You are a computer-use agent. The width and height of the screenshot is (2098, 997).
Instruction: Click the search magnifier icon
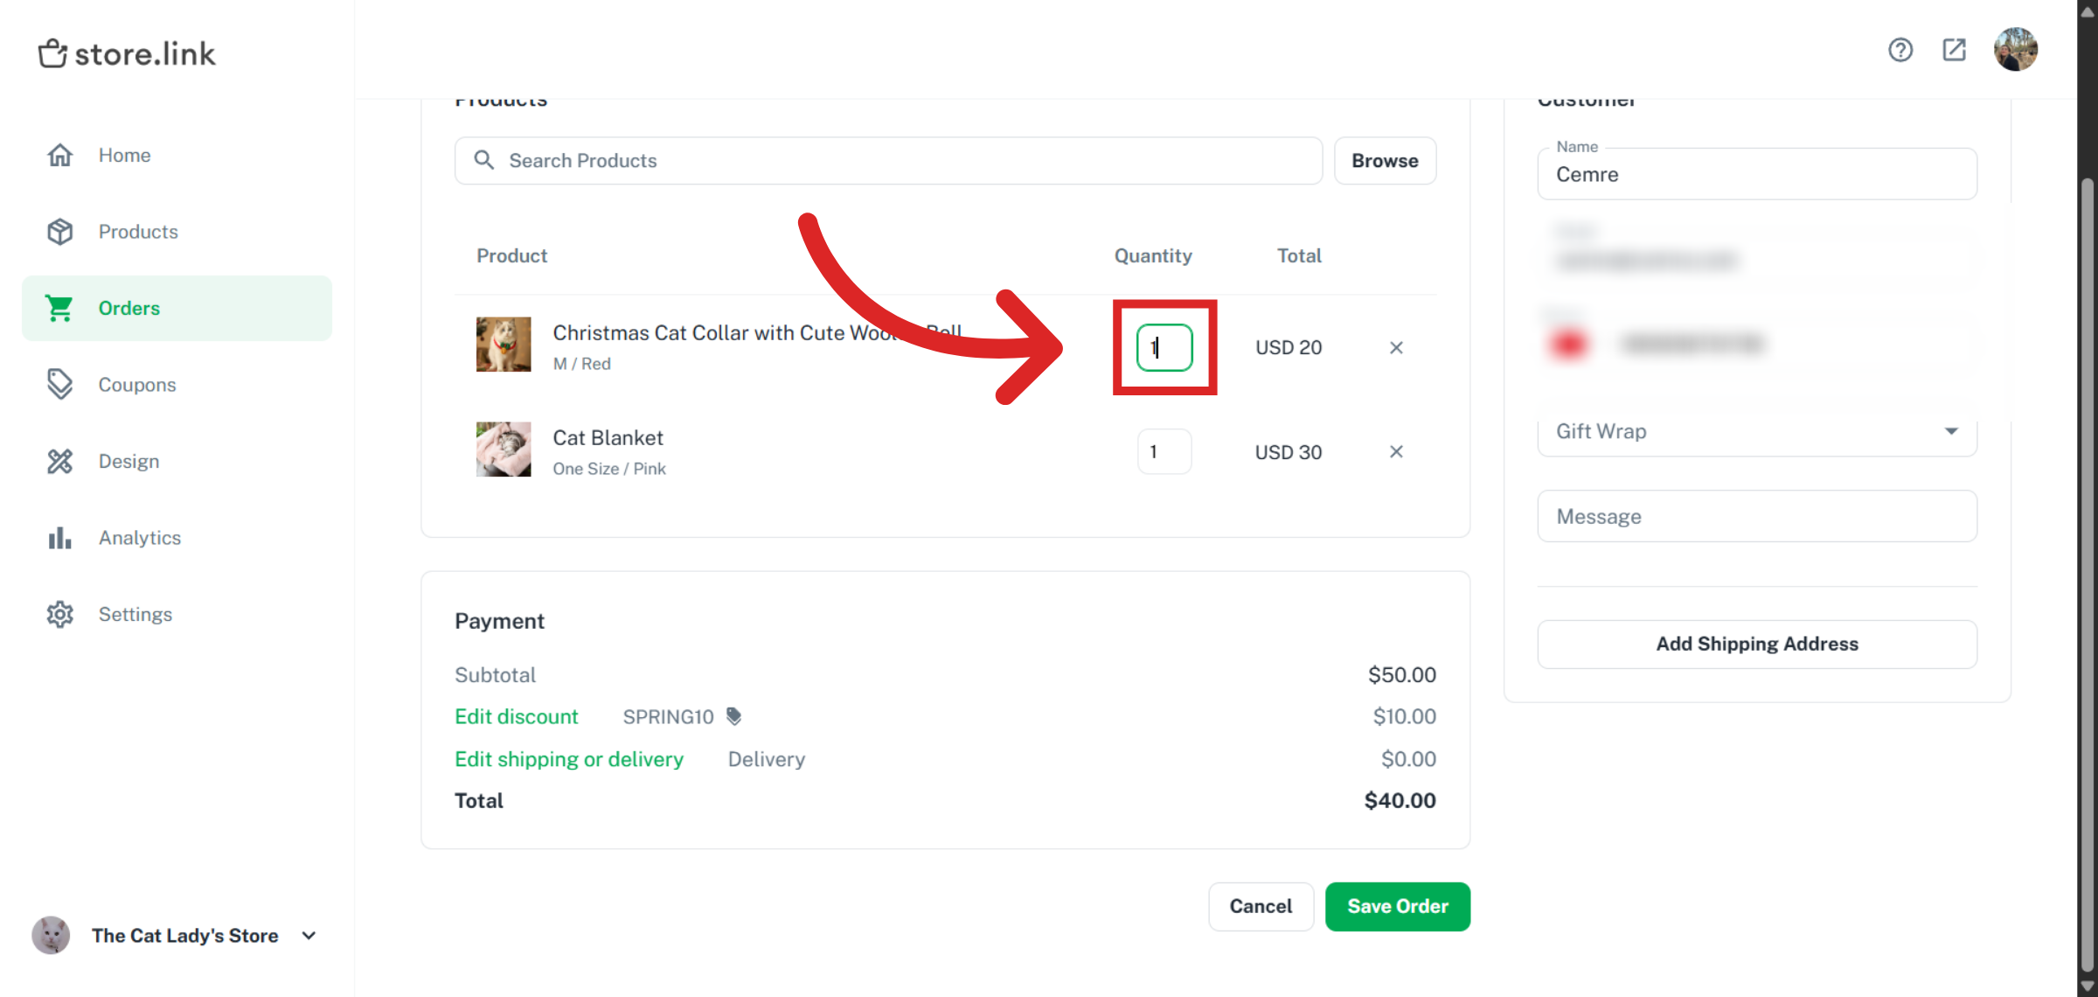(x=483, y=160)
